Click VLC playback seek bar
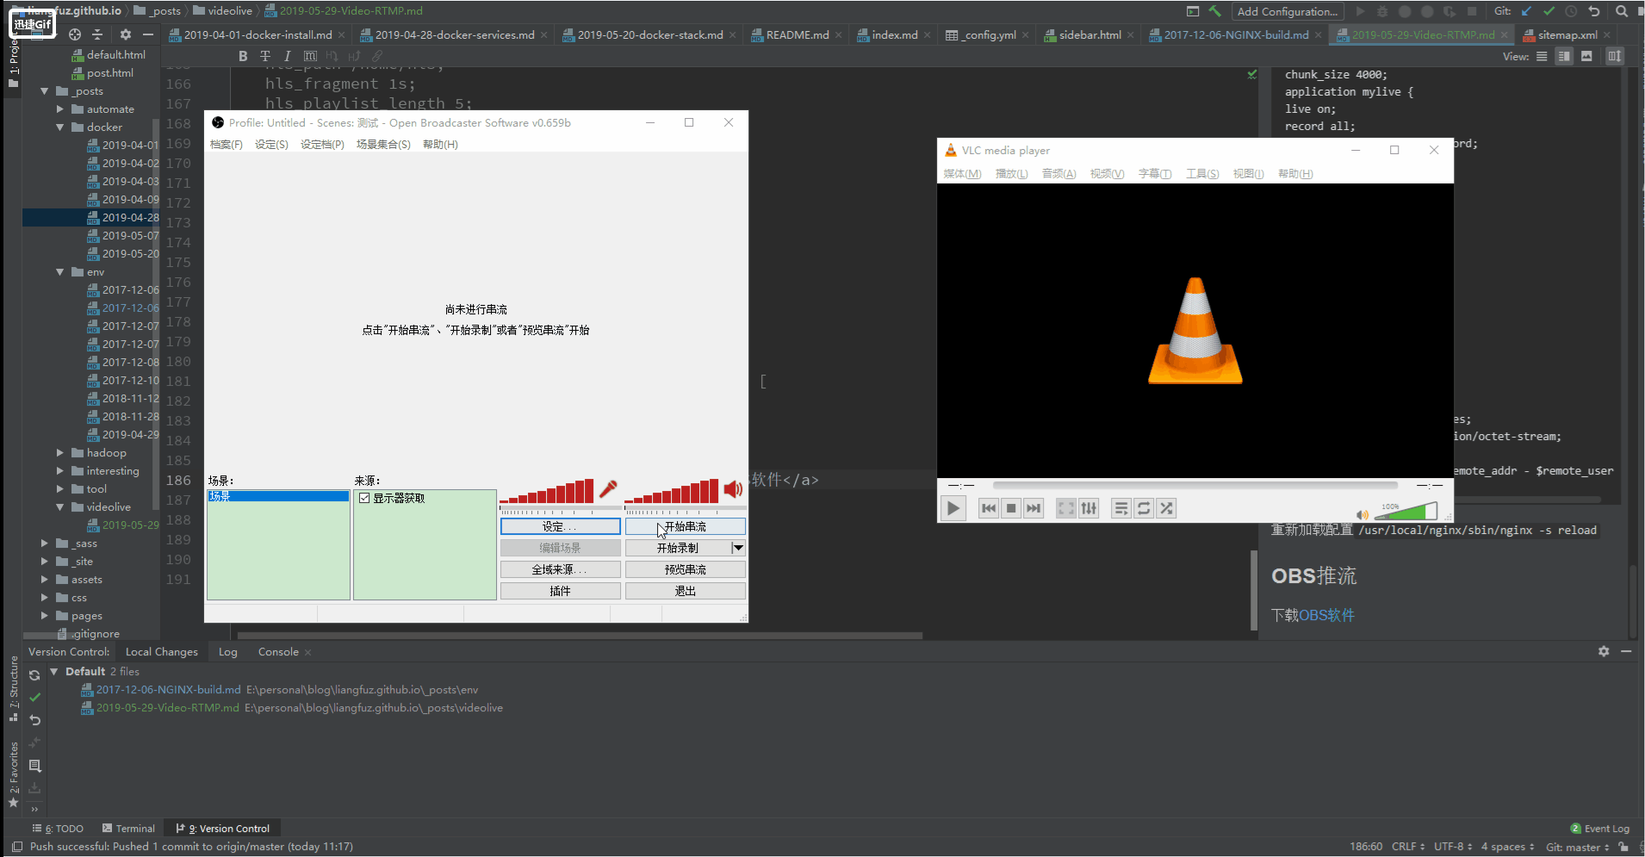The width and height of the screenshot is (1645, 857). pyautogui.click(x=1195, y=485)
